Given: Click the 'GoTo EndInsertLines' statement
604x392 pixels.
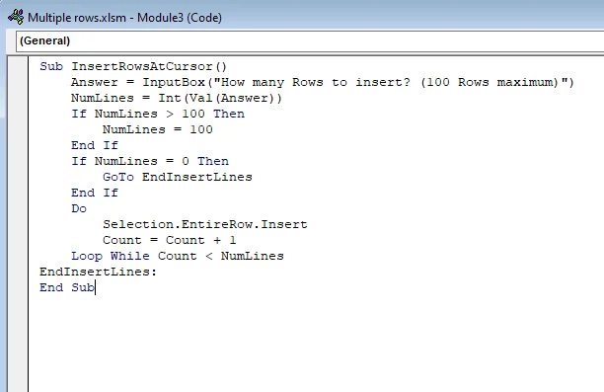Looking at the screenshot, I should coord(178,177).
